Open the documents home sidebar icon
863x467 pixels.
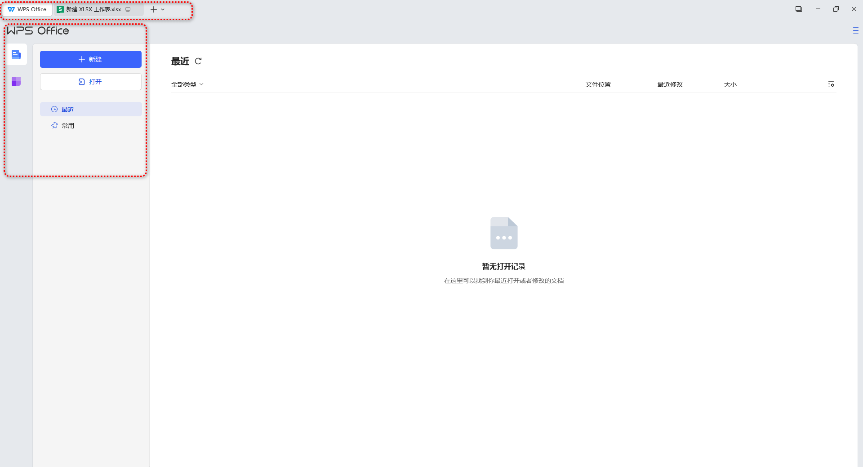(x=16, y=54)
